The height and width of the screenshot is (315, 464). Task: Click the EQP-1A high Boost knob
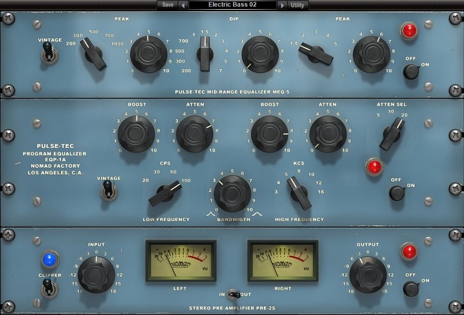(x=269, y=134)
